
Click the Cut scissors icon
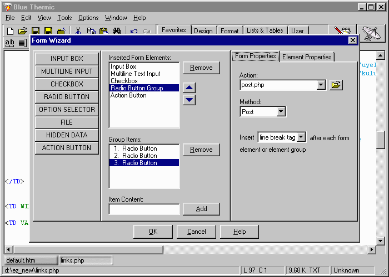coord(78,31)
